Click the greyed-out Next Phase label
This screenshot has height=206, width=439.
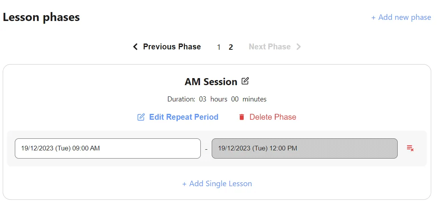270,47
